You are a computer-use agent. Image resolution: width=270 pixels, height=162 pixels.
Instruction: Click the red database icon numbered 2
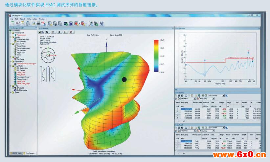coord(83,24)
